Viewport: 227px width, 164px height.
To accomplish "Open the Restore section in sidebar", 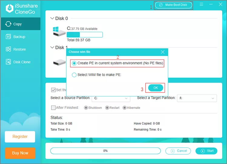I will point(20,49).
